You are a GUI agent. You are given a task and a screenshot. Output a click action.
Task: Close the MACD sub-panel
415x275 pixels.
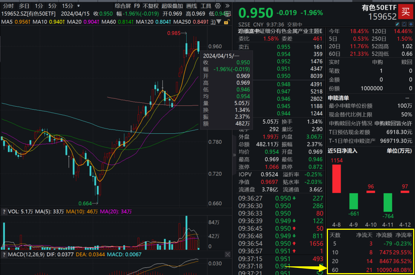point(228,255)
